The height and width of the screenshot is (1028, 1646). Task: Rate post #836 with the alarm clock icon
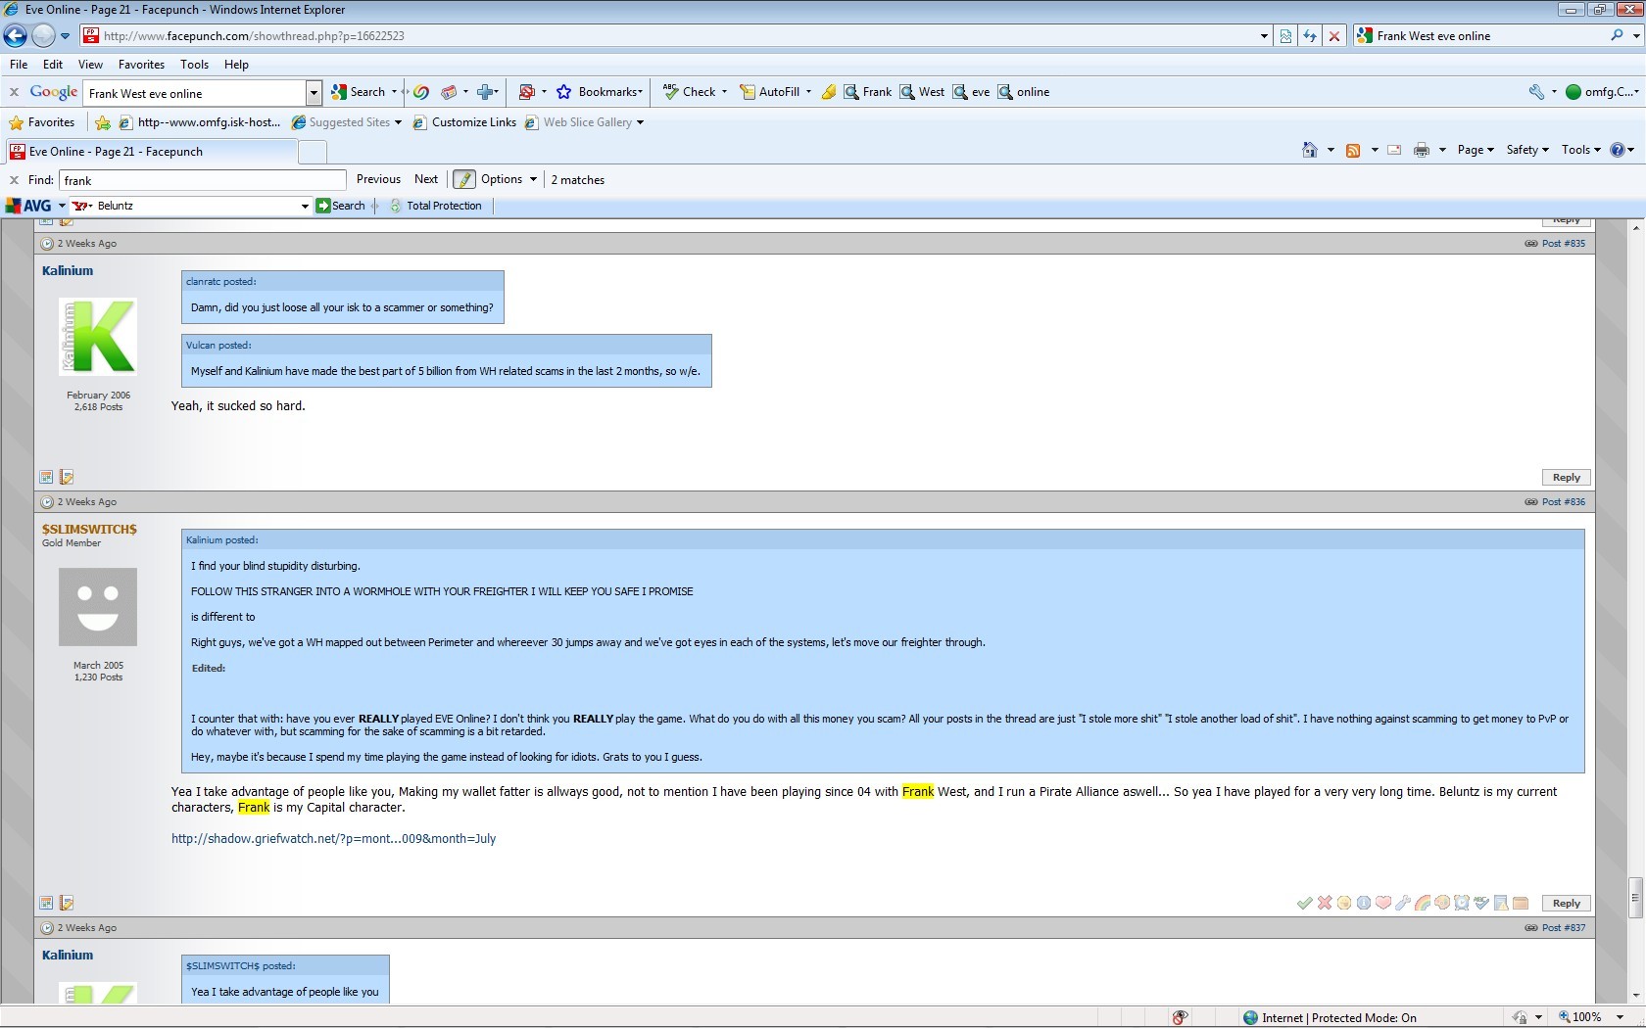click(1462, 903)
